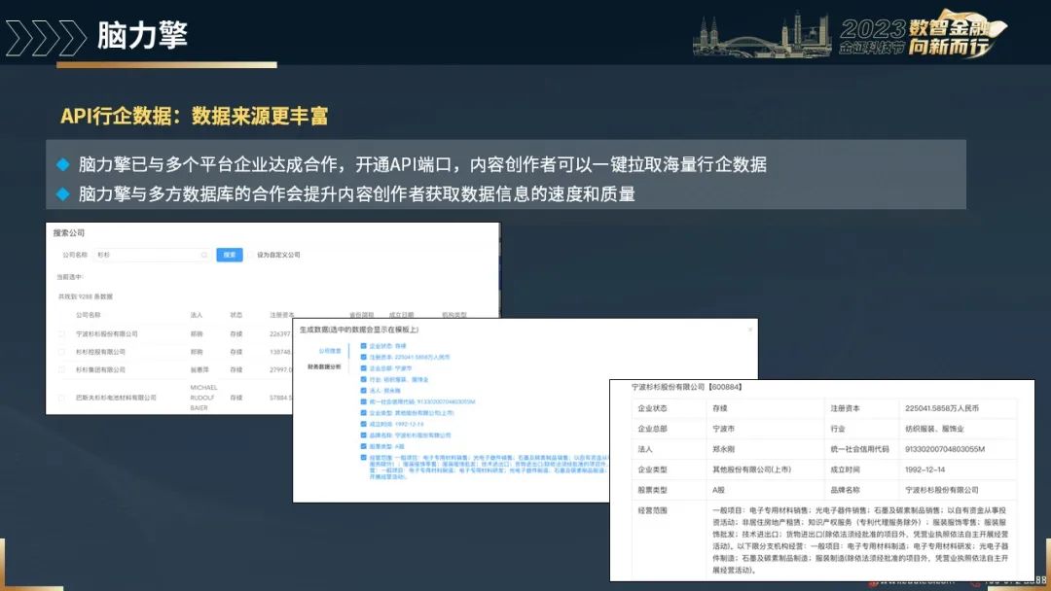Click title 宁波杉杉股份有限公司【600884】 in detail card
The height and width of the screenshot is (591, 1051).
coord(686,387)
